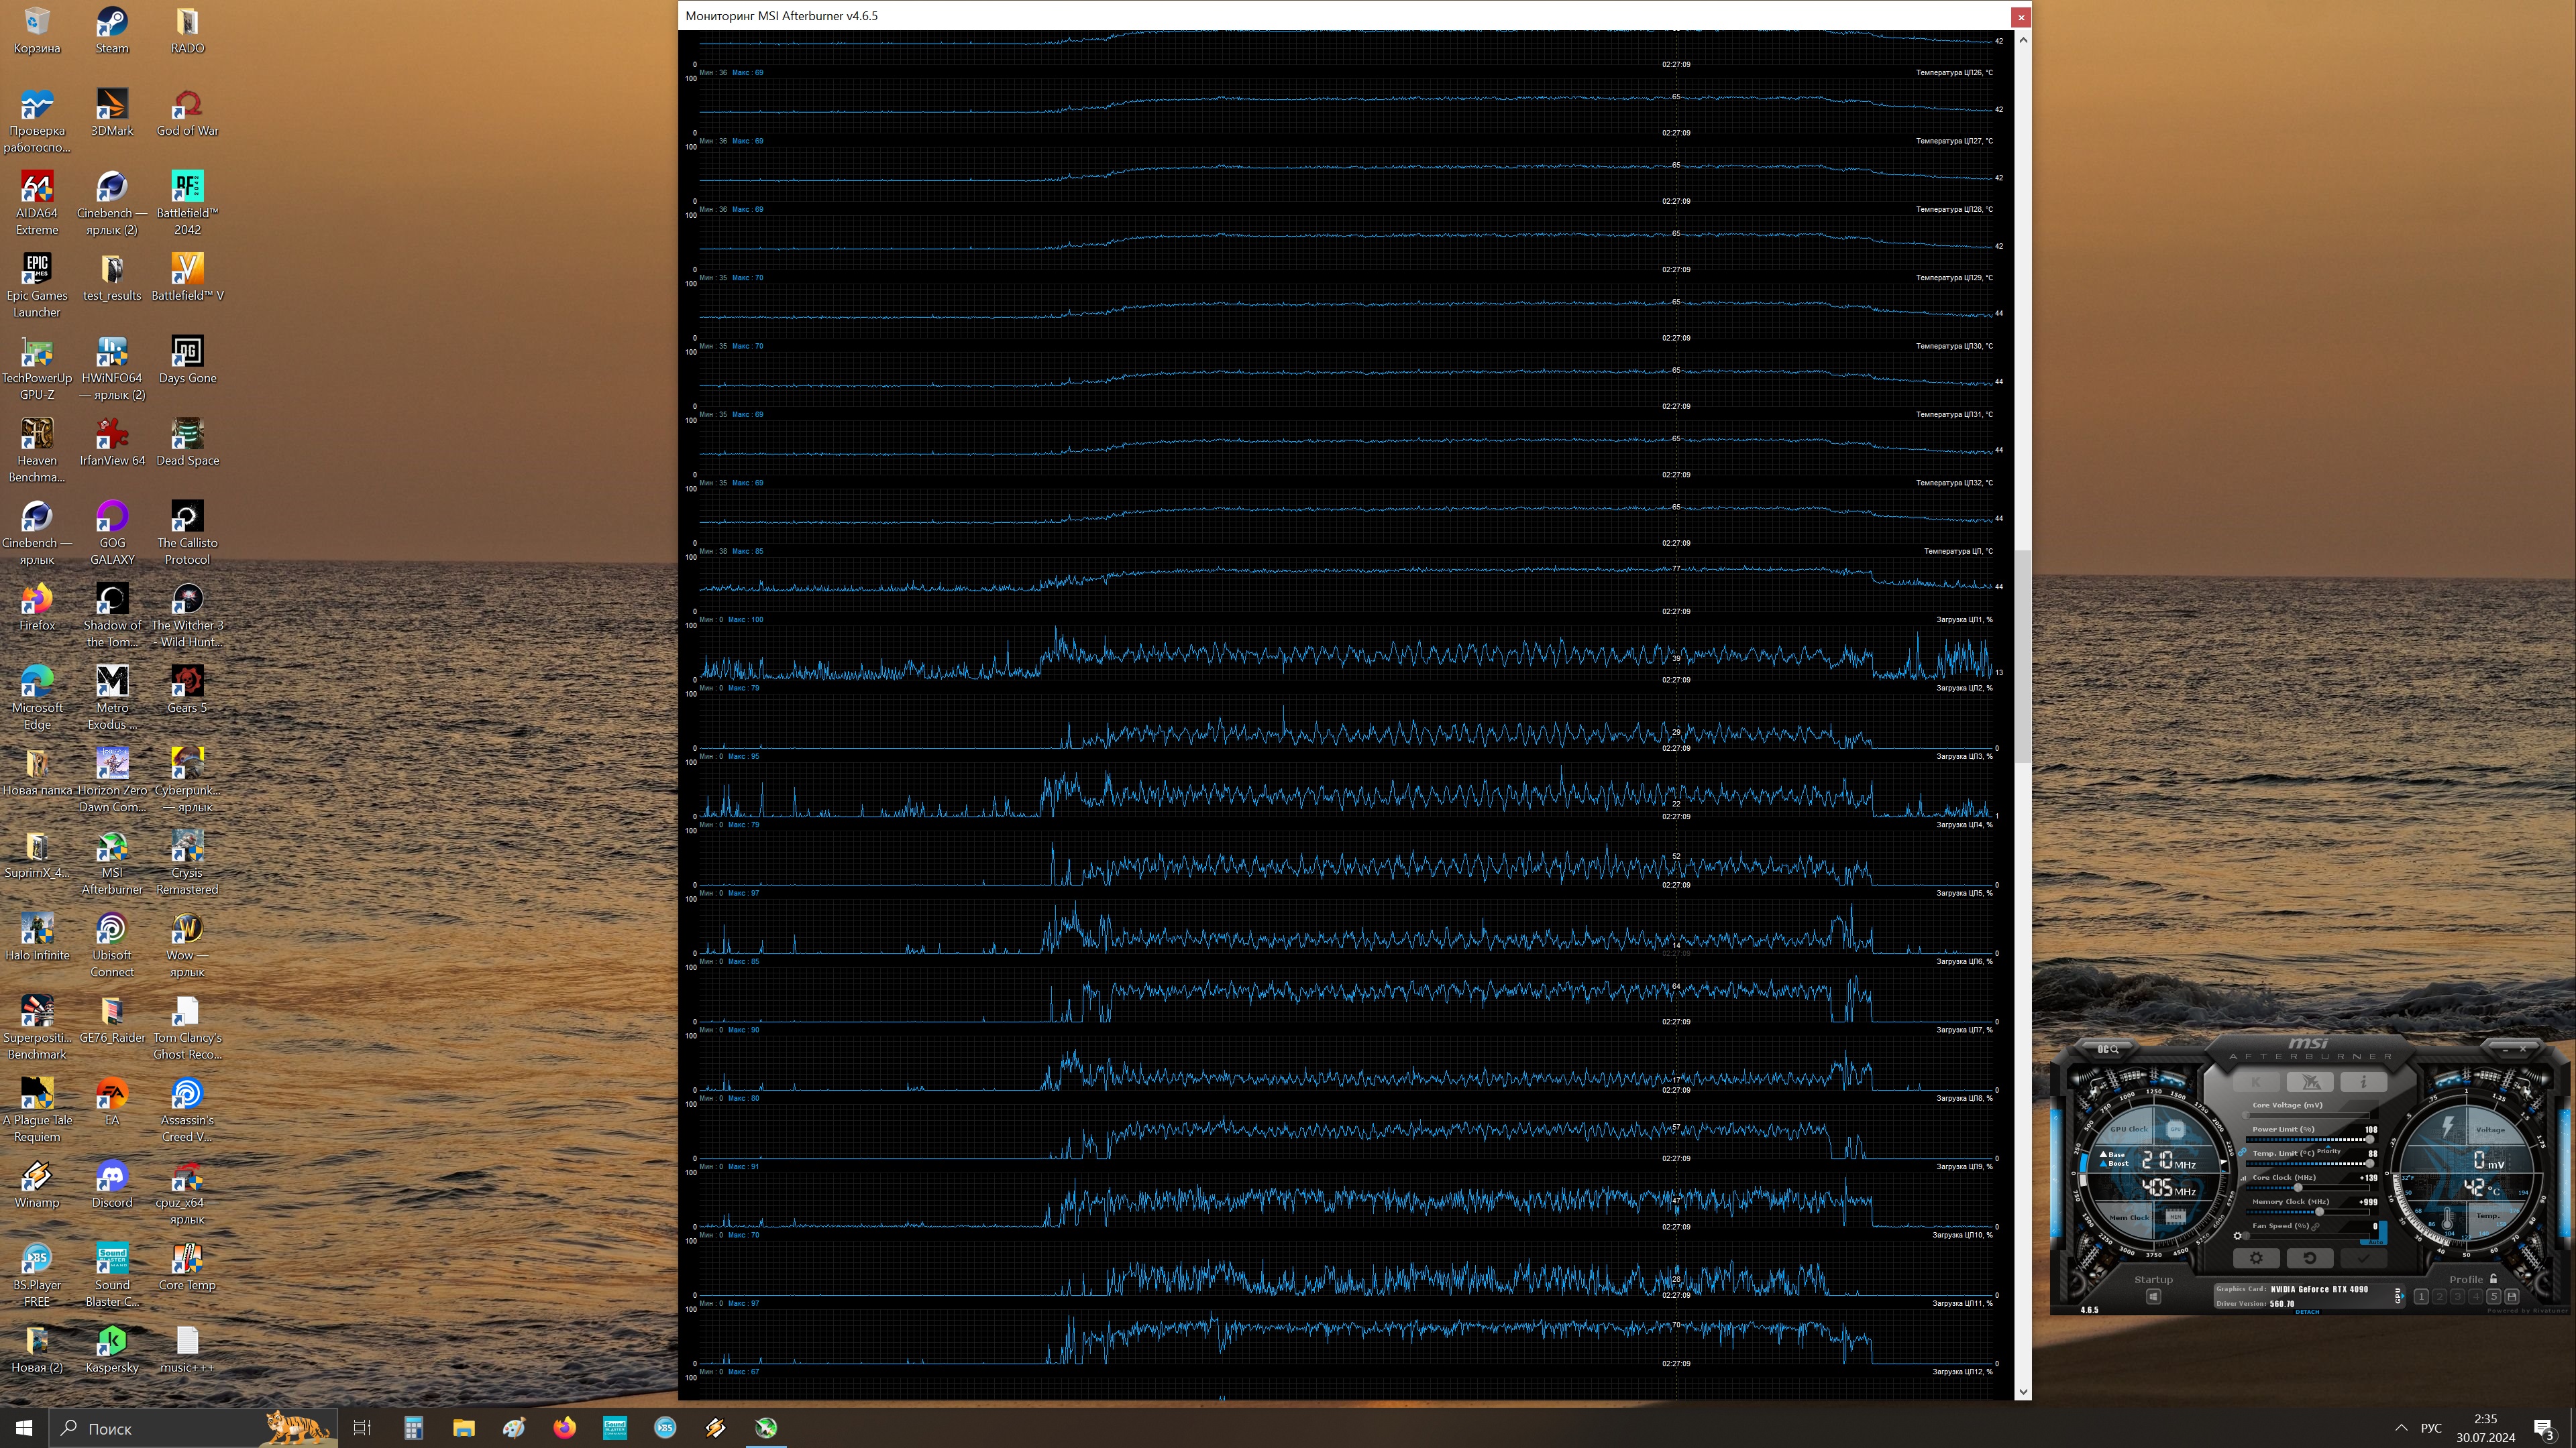Click the voltage-frequency curve bars icon
The width and height of the screenshot is (2576, 1448).
[x=2244, y=1179]
